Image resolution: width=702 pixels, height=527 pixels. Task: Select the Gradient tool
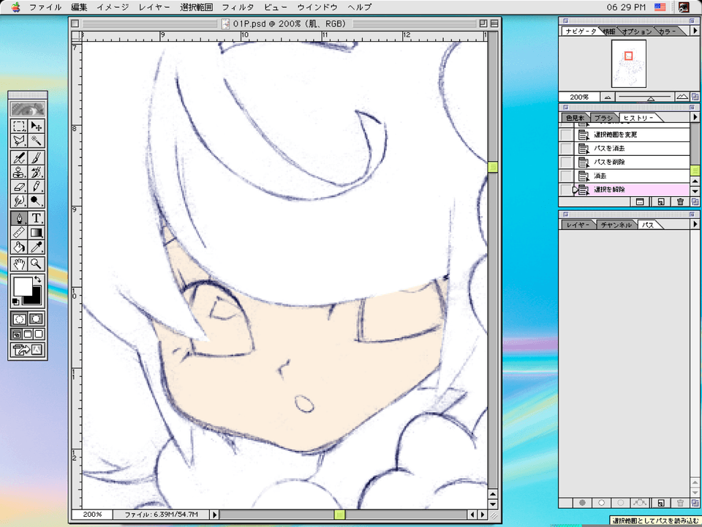[35, 233]
